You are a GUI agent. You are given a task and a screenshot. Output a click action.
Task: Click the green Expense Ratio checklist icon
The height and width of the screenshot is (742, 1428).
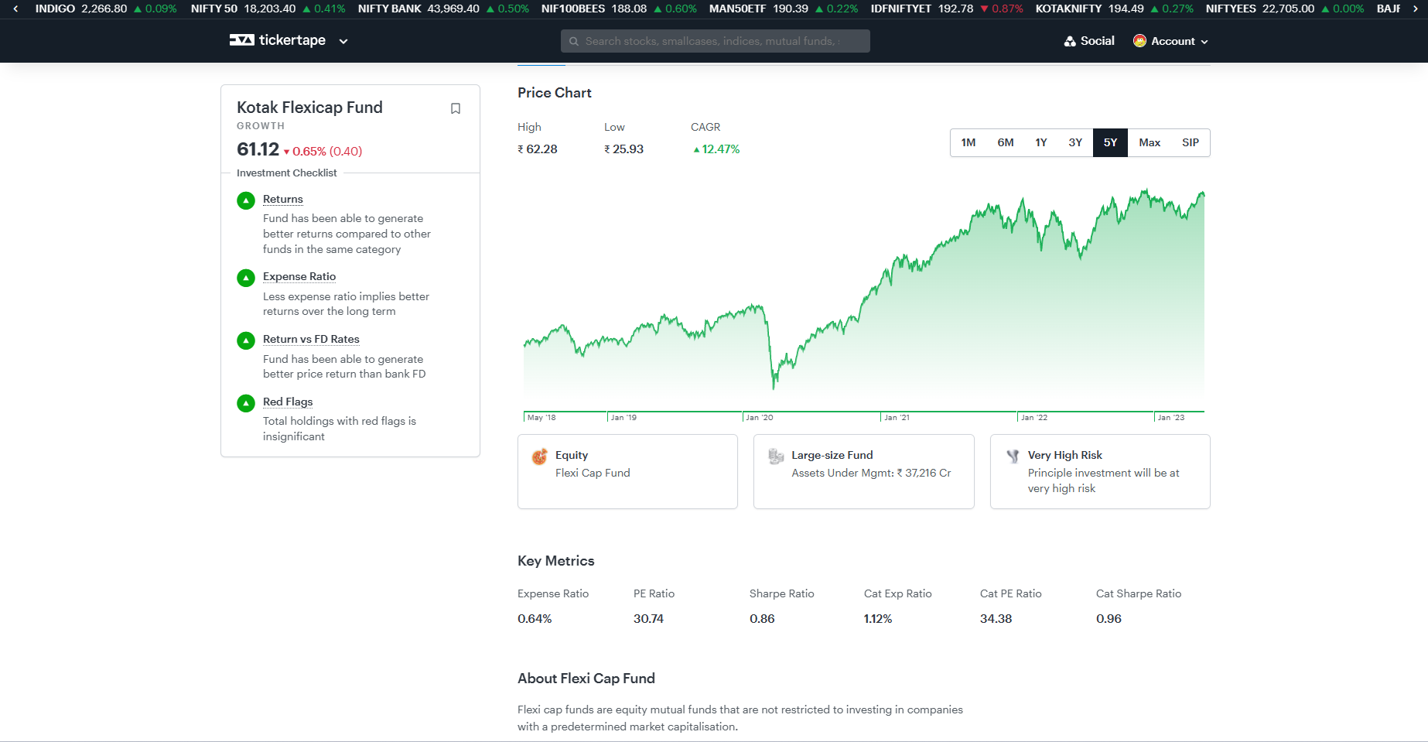tap(246, 278)
